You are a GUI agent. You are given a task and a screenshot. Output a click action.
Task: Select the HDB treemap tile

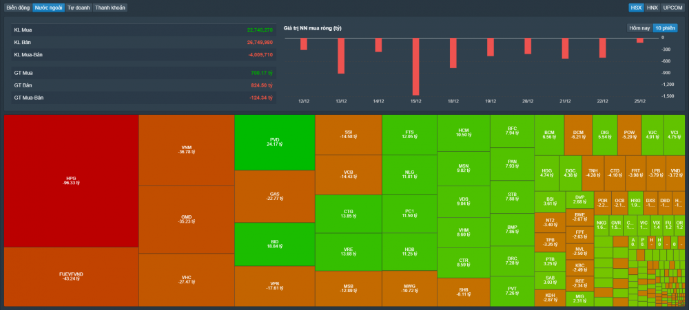(409, 252)
